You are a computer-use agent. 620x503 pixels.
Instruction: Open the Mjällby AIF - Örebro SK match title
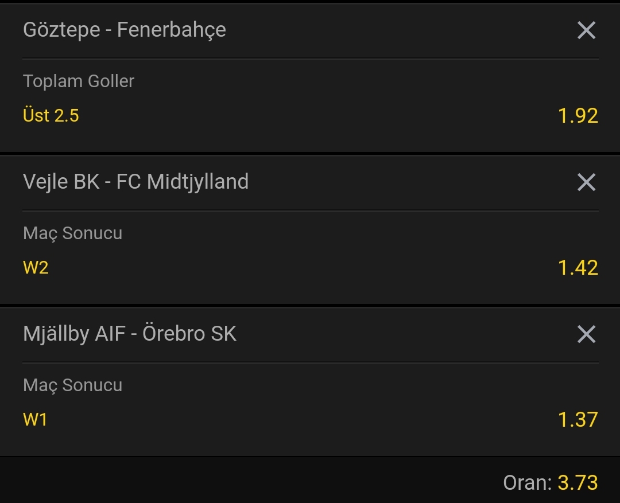click(130, 334)
